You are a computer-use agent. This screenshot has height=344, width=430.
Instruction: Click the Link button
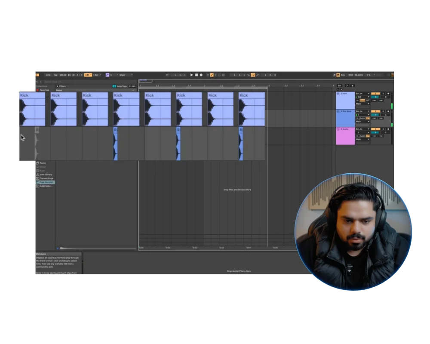pos(48,75)
